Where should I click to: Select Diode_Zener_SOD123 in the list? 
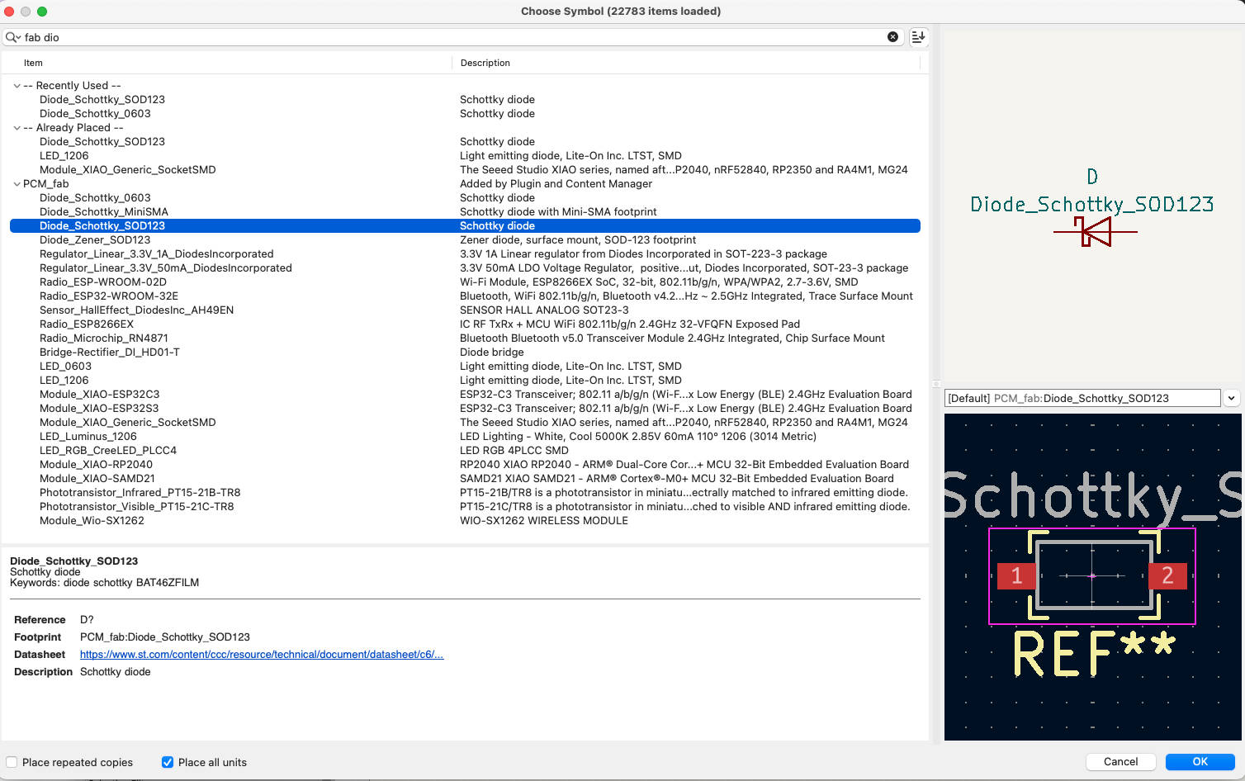pyautogui.click(x=95, y=240)
